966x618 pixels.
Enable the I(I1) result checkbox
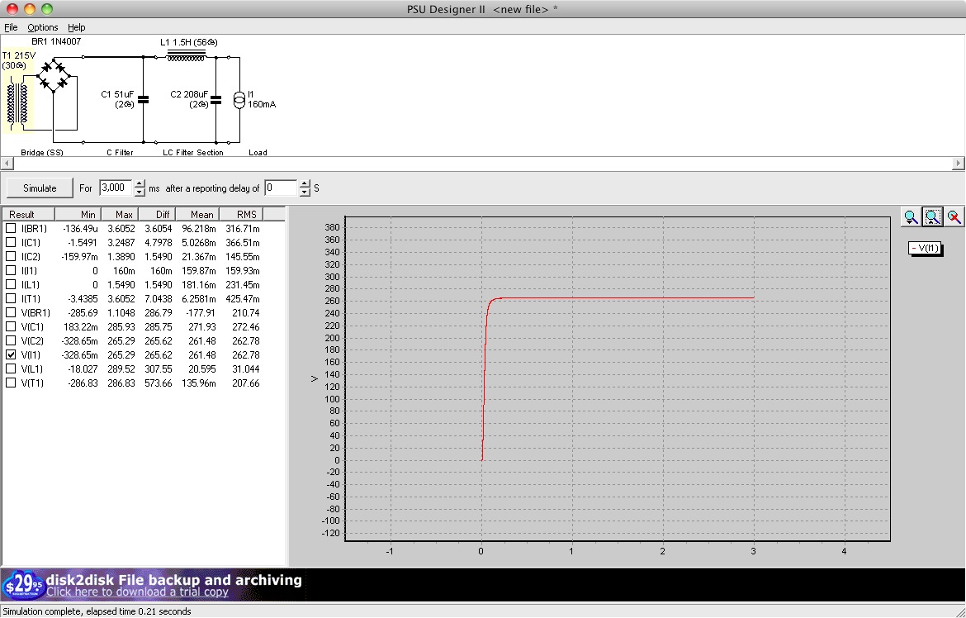tap(11, 271)
